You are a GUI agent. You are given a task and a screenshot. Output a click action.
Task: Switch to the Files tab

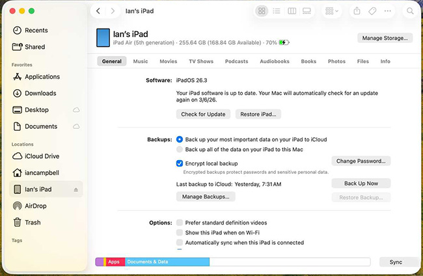[x=363, y=61]
